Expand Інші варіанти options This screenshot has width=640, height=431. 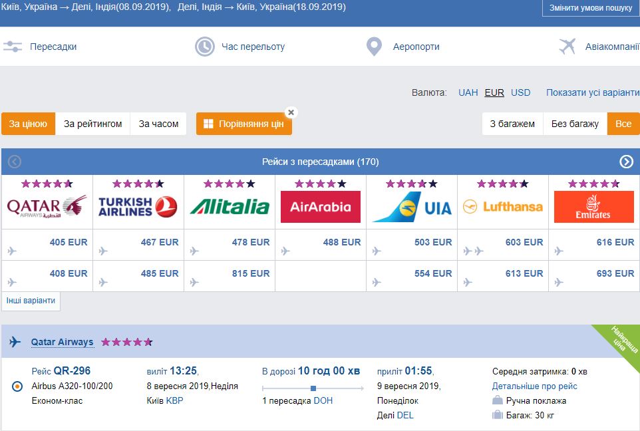(31, 301)
